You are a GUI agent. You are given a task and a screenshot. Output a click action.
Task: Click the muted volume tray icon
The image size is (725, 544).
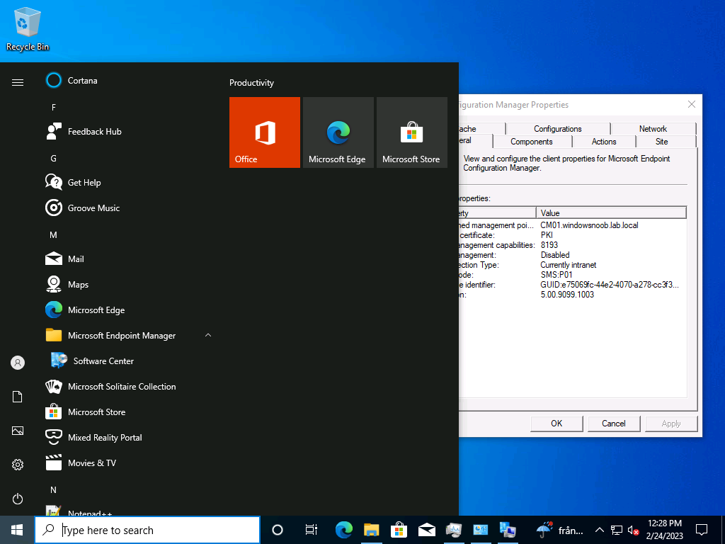point(633,530)
